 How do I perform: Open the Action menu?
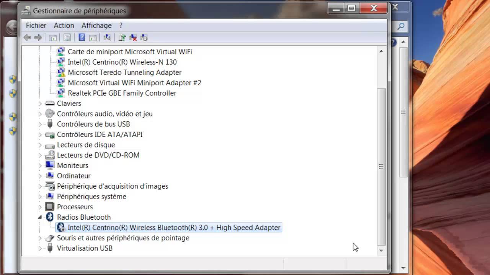click(x=64, y=25)
